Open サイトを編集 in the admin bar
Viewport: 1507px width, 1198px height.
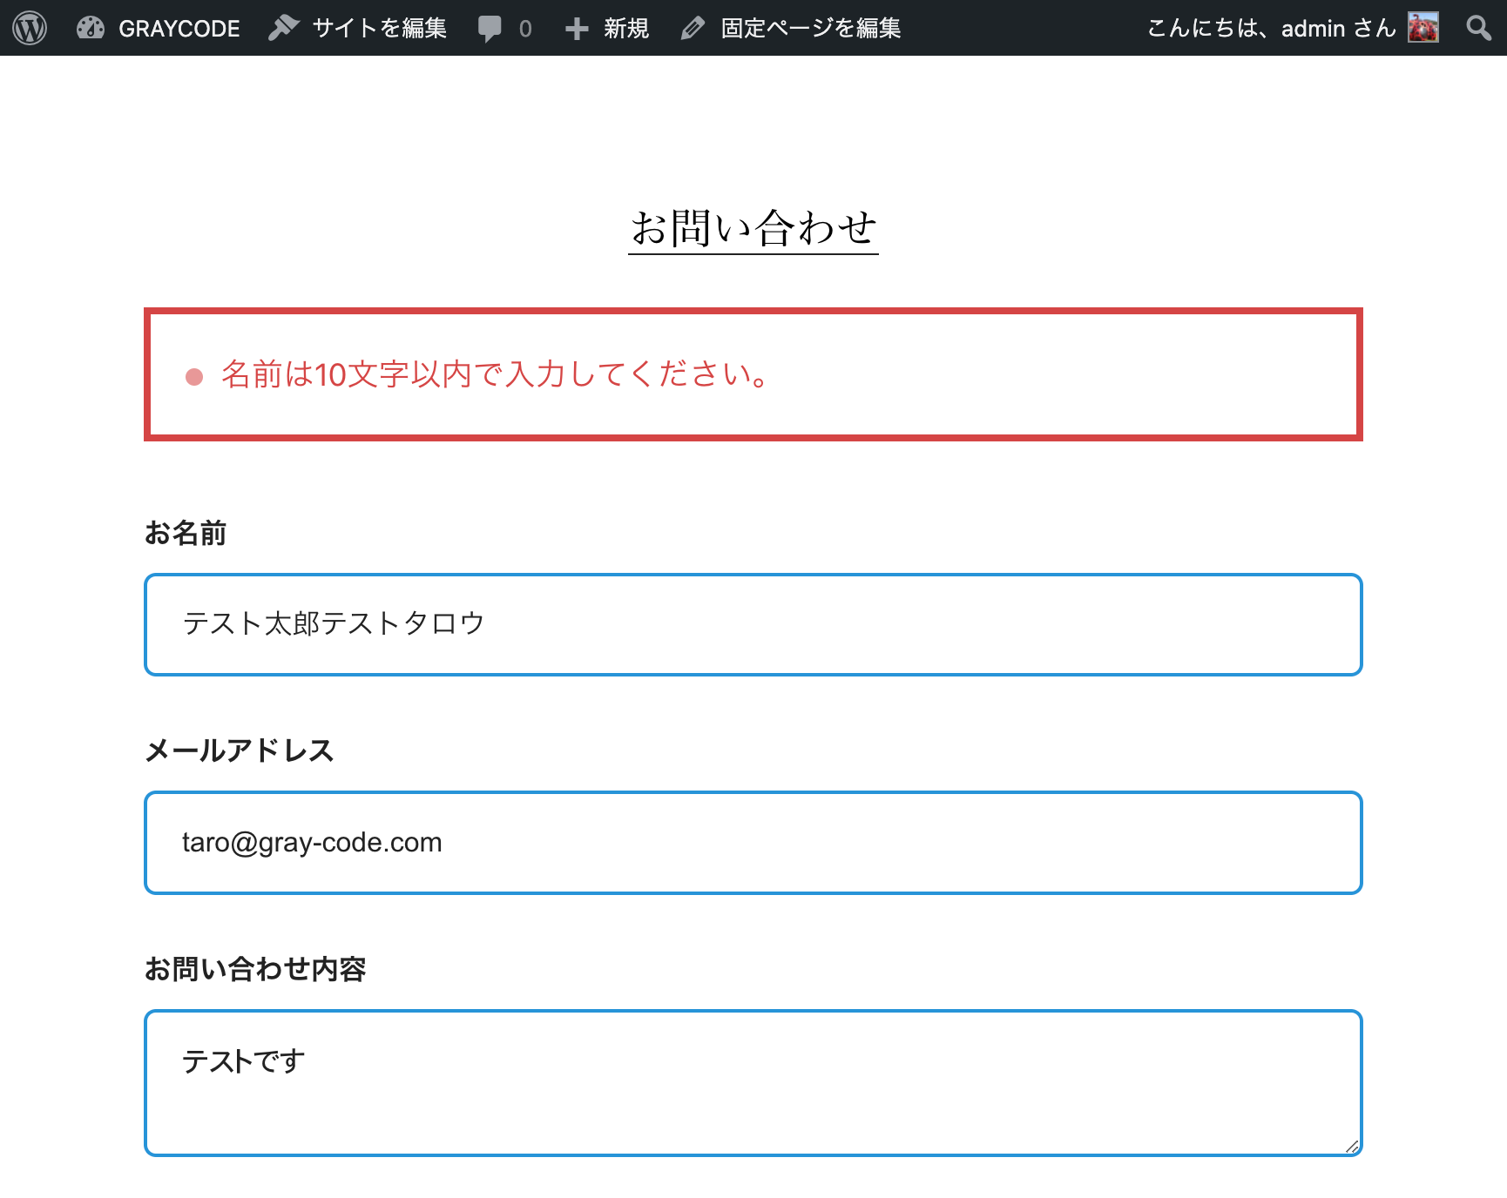coord(380,28)
